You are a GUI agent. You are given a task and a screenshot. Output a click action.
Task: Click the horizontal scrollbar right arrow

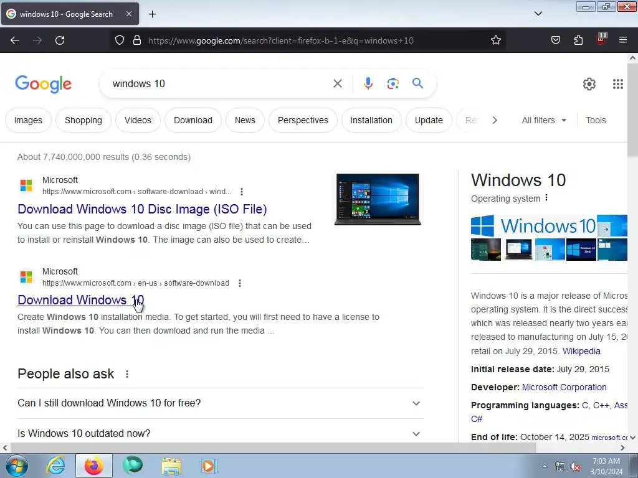[622, 448]
